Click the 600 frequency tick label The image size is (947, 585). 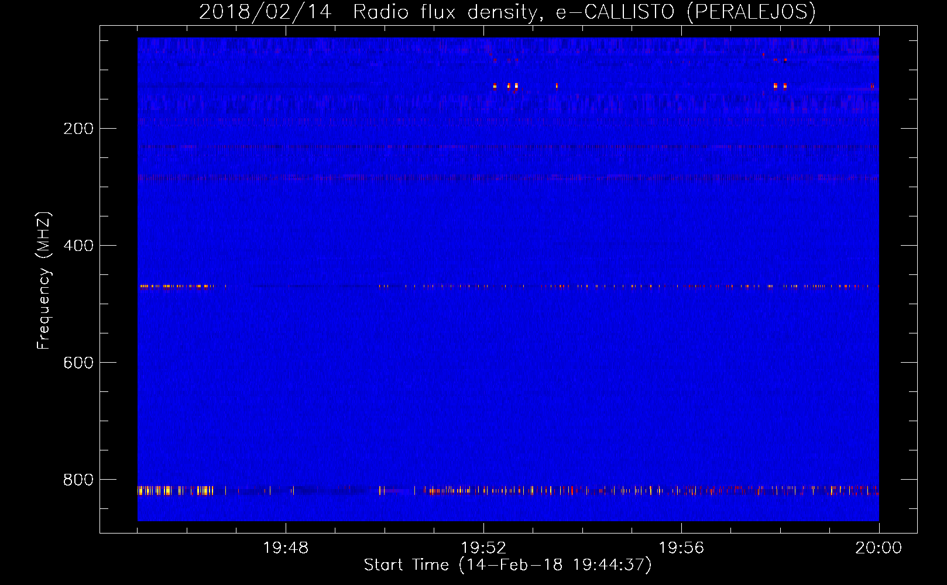click(x=78, y=363)
